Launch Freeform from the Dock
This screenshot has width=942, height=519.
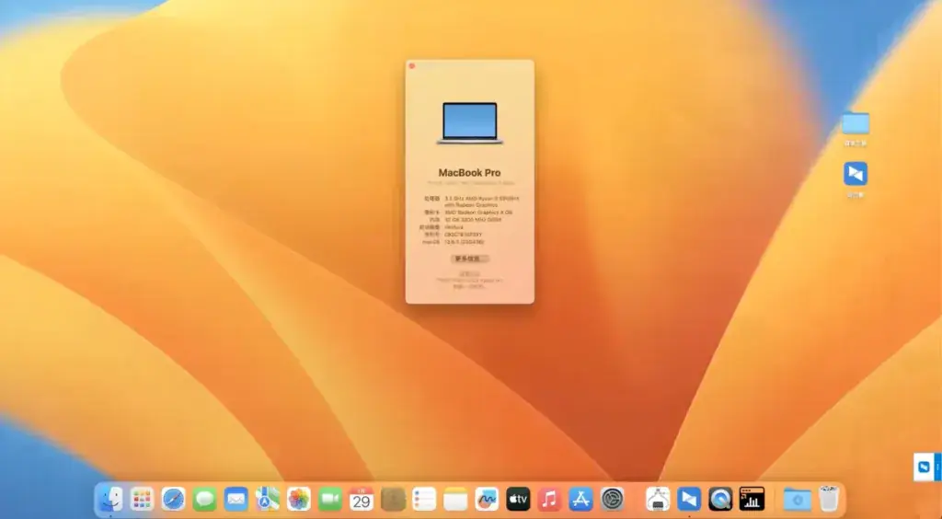[487, 499]
